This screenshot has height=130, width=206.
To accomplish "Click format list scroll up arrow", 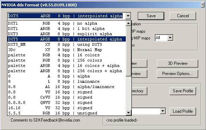I will [x=128, y=24].
